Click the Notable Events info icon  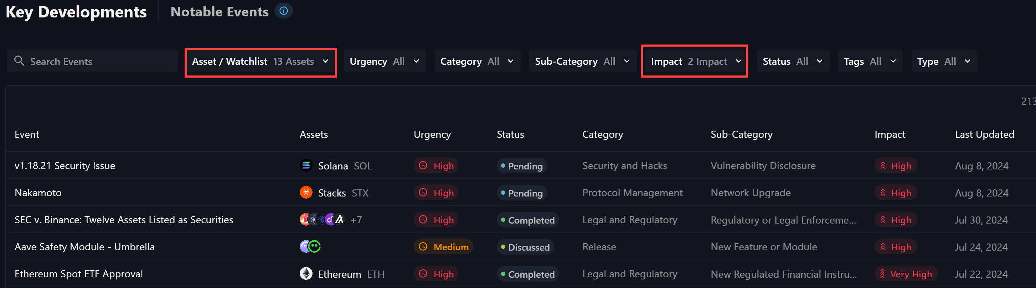click(284, 11)
